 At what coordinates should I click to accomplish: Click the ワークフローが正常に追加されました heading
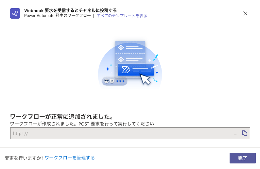(x=62, y=117)
